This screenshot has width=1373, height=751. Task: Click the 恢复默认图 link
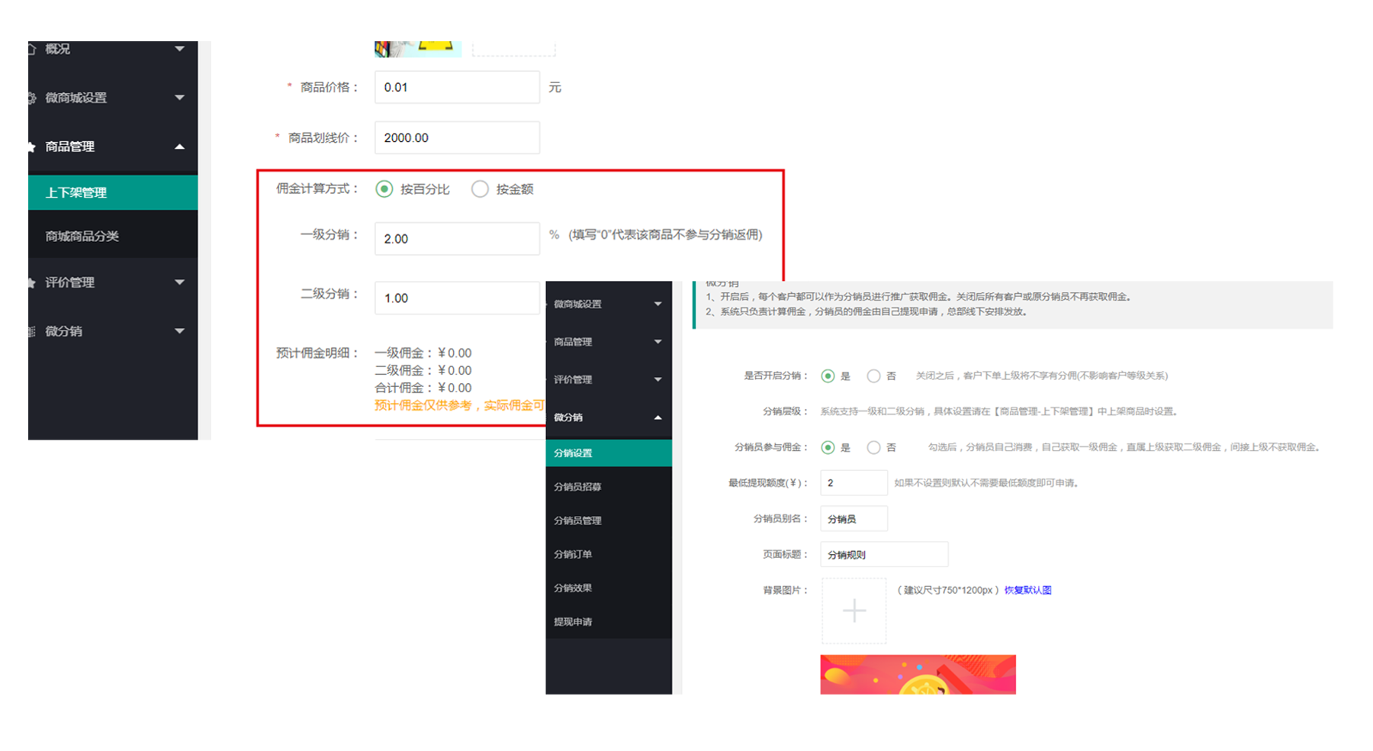click(x=1027, y=590)
